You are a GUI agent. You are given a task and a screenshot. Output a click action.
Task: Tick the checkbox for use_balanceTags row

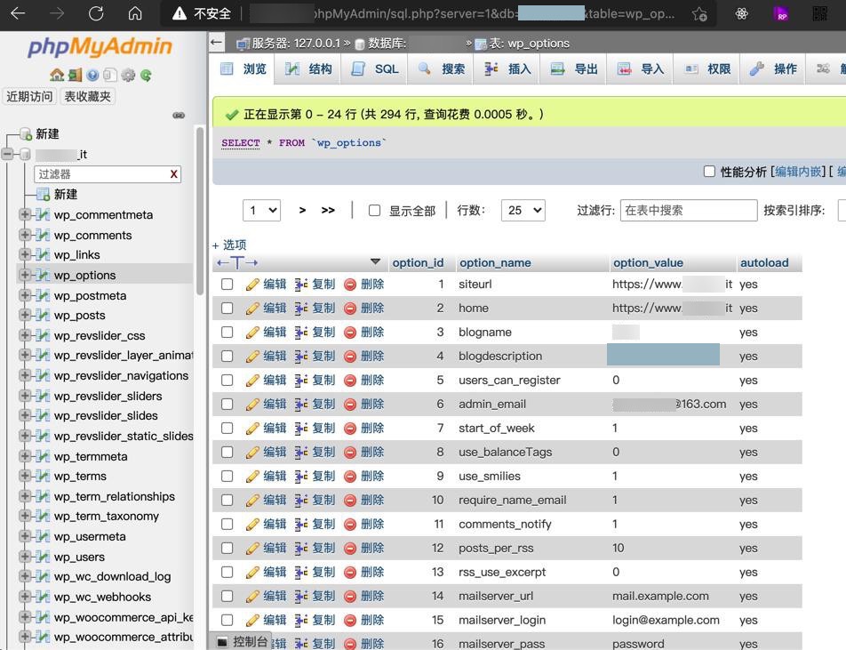[x=227, y=453]
